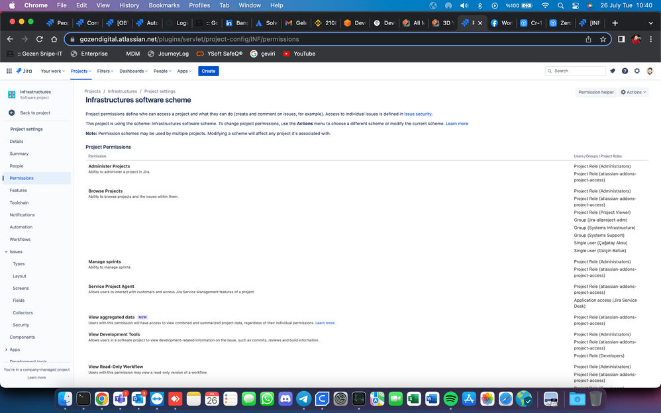Click the Manage sprints permission title
The width and height of the screenshot is (661, 413).
(x=105, y=261)
